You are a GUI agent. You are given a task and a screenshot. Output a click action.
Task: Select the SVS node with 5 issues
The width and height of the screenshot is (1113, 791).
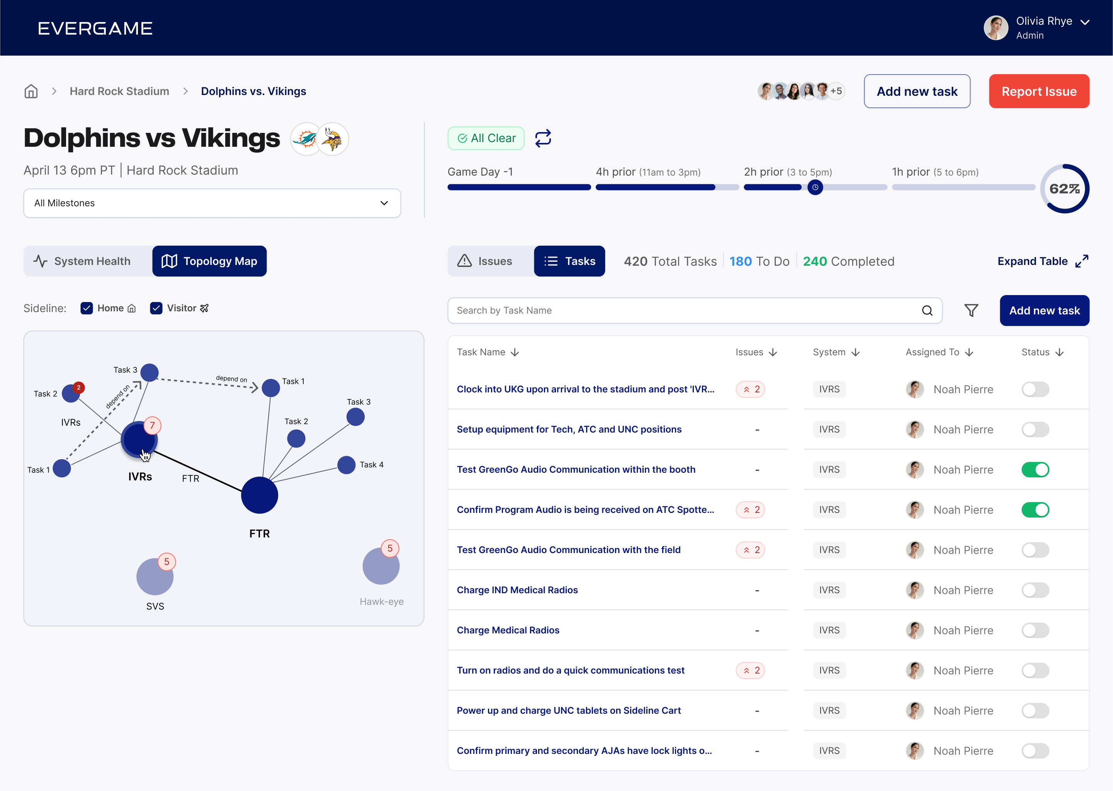155,577
